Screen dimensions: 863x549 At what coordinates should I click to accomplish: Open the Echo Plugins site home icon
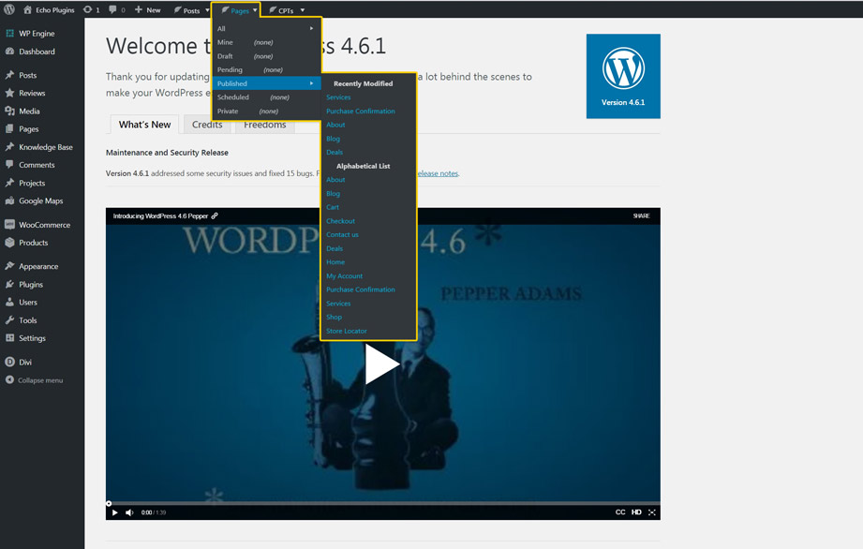coord(27,10)
